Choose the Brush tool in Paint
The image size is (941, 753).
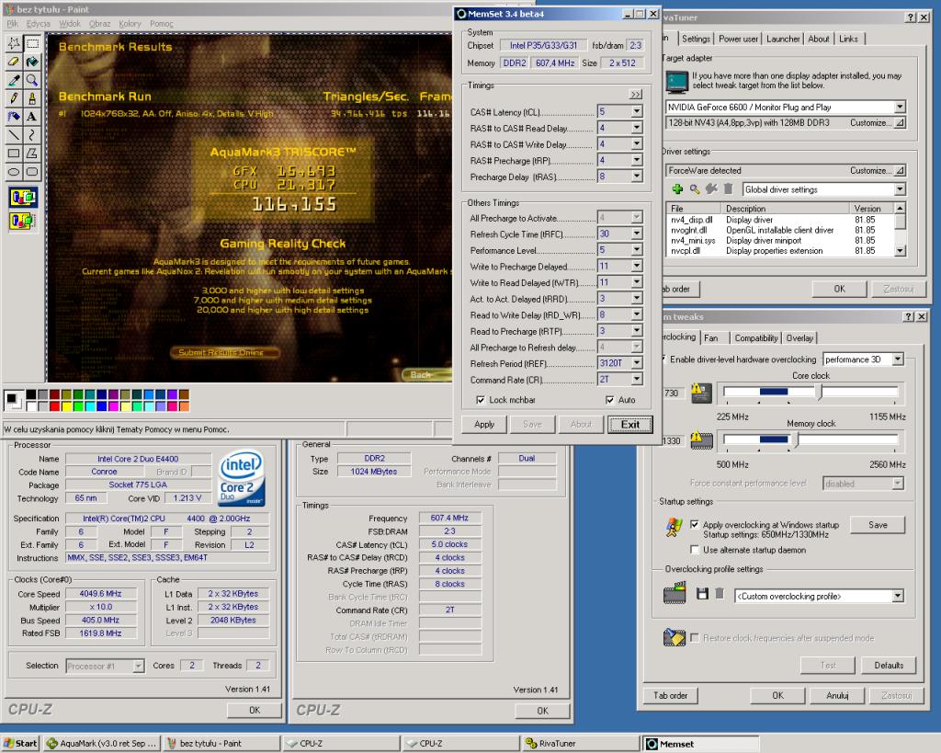click(x=32, y=98)
